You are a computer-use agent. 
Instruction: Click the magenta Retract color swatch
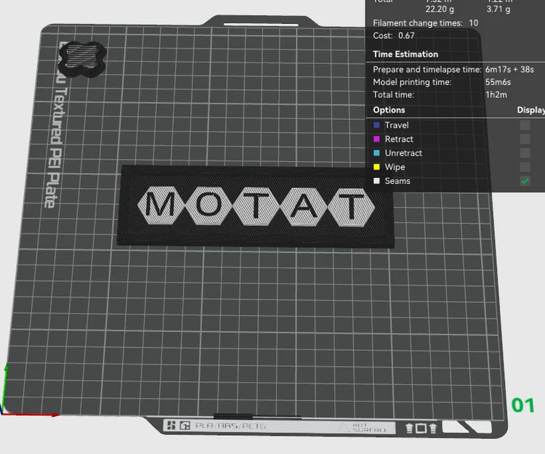pos(376,139)
